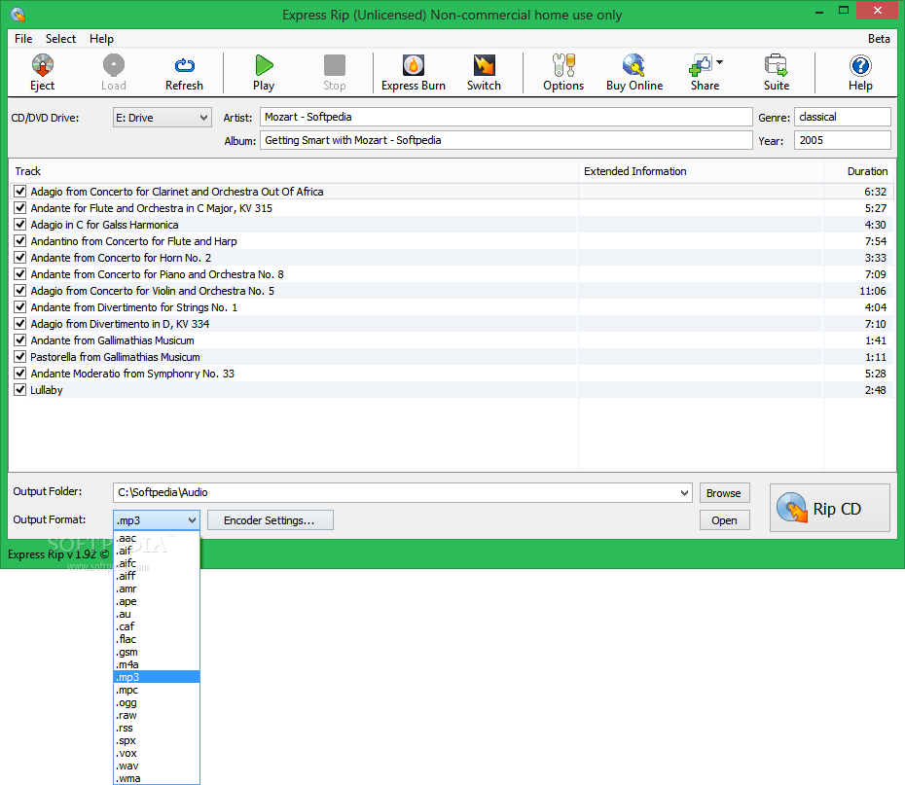Open the CD/DVD Drive dropdown
This screenshot has width=905, height=785.
(x=163, y=118)
